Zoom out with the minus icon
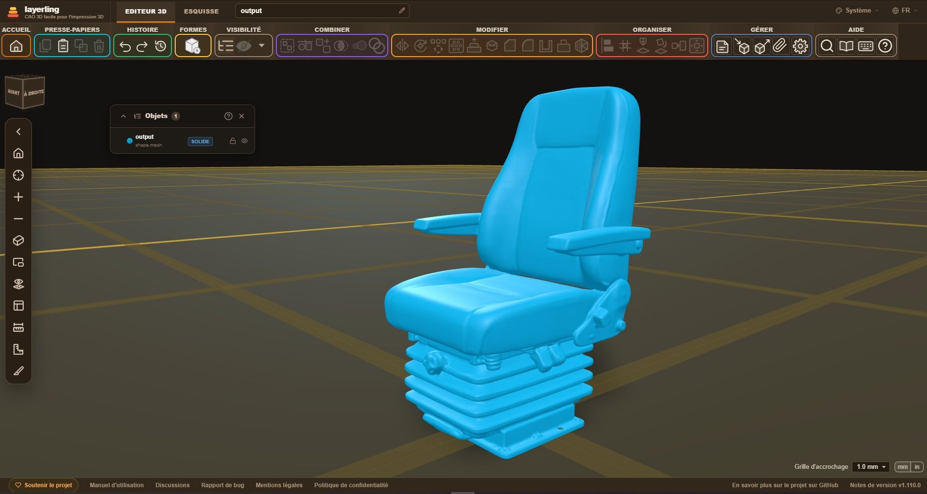The width and height of the screenshot is (927, 494). (x=18, y=219)
